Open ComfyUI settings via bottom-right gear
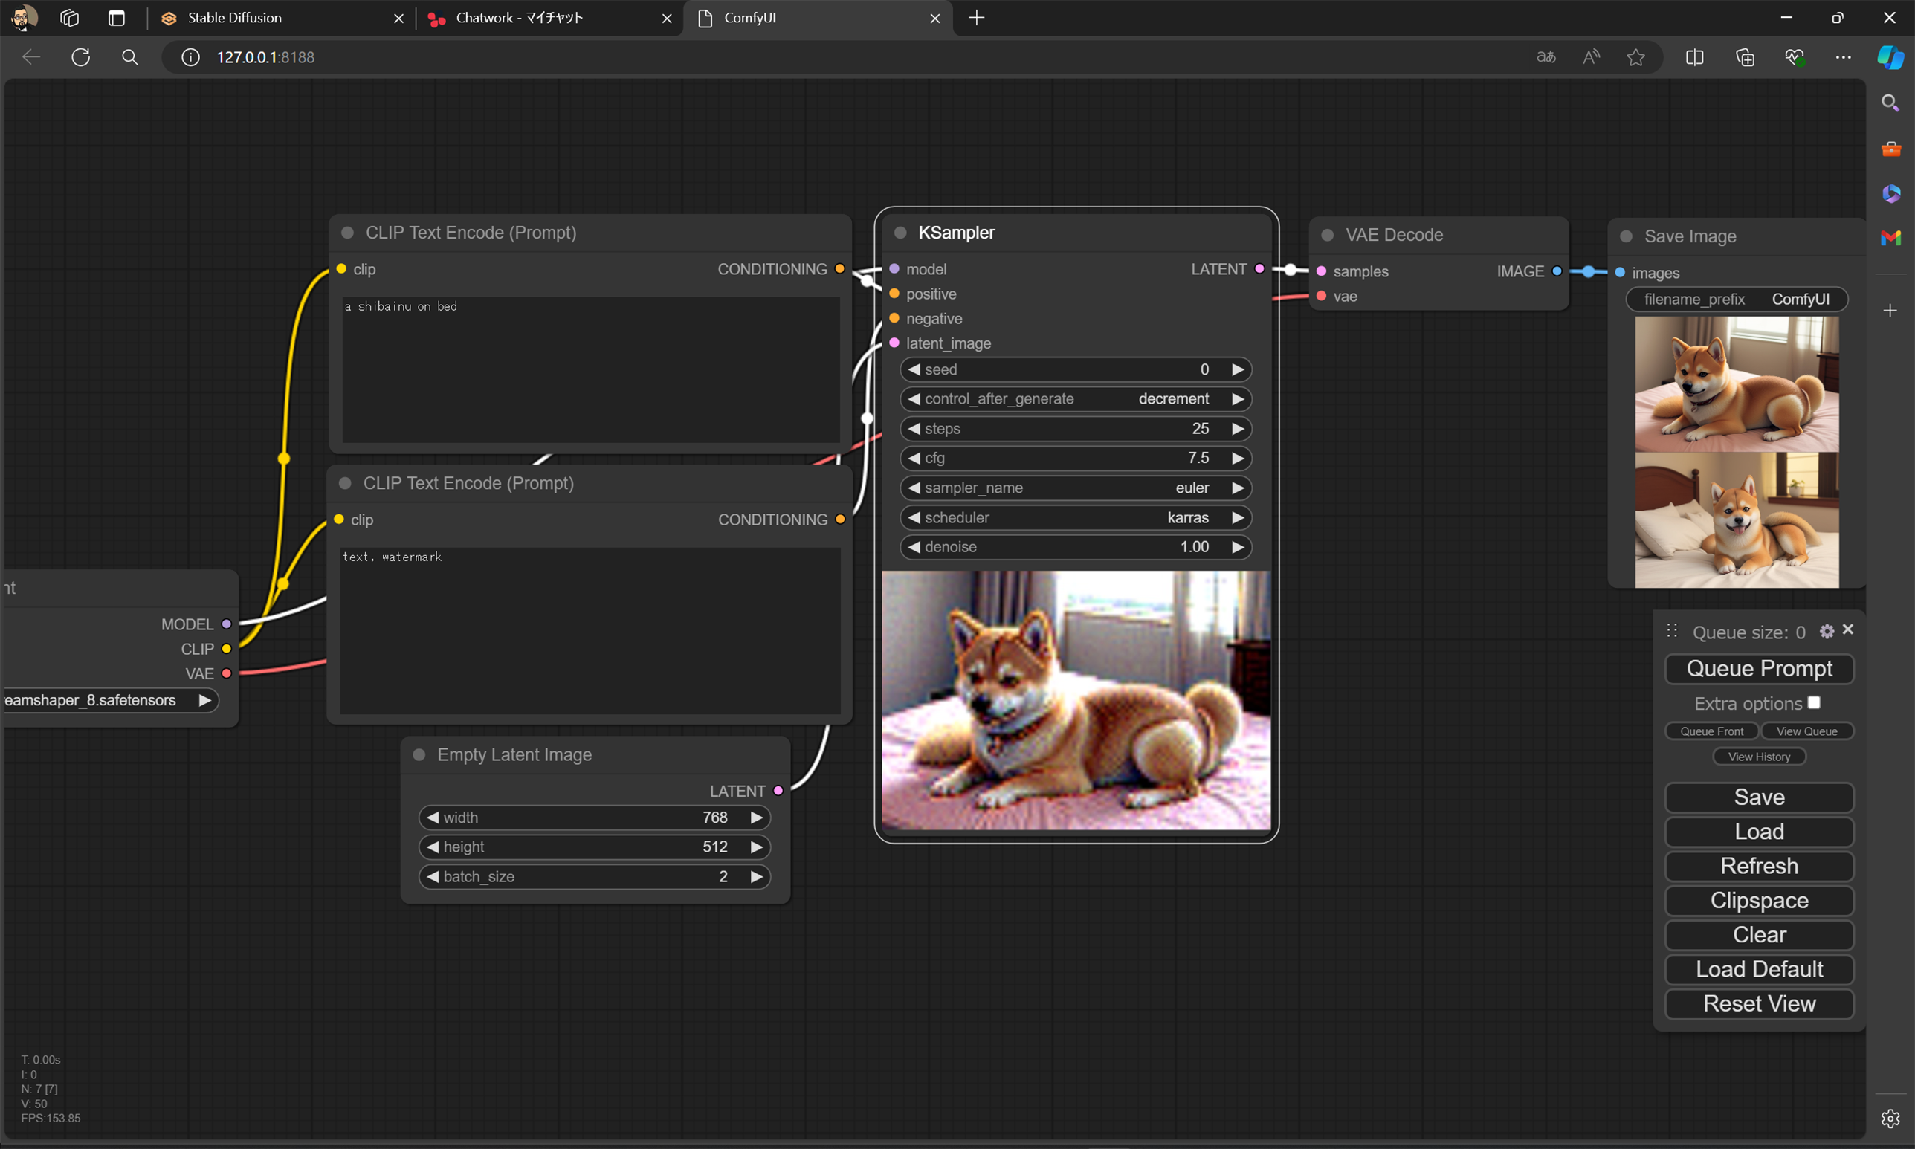 (1891, 1118)
